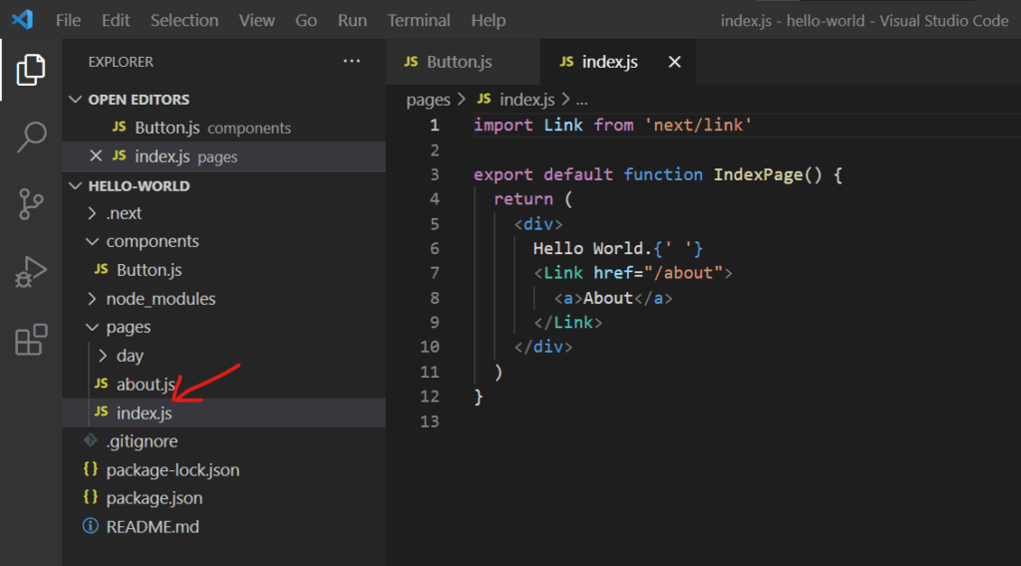Click the EXPLORER panel title
This screenshot has width=1021, height=566.
pyautogui.click(x=121, y=62)
